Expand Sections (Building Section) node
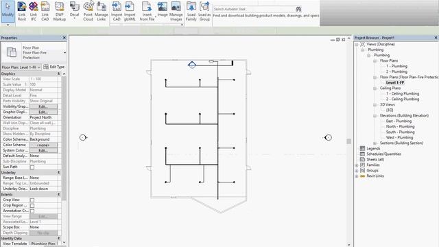The height and width of the screenshot is (247, 439). (x=375, y=143)
